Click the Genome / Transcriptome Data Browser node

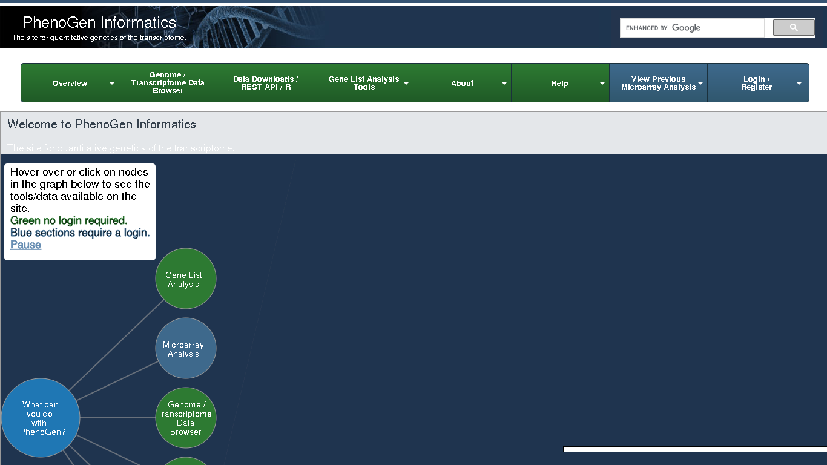point(185,418)
